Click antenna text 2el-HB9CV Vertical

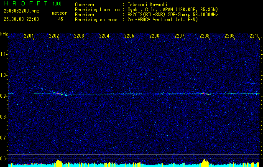150,20
